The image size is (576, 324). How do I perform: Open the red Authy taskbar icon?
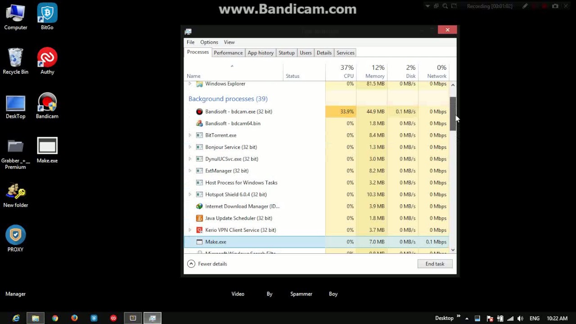tap(113, 318)
